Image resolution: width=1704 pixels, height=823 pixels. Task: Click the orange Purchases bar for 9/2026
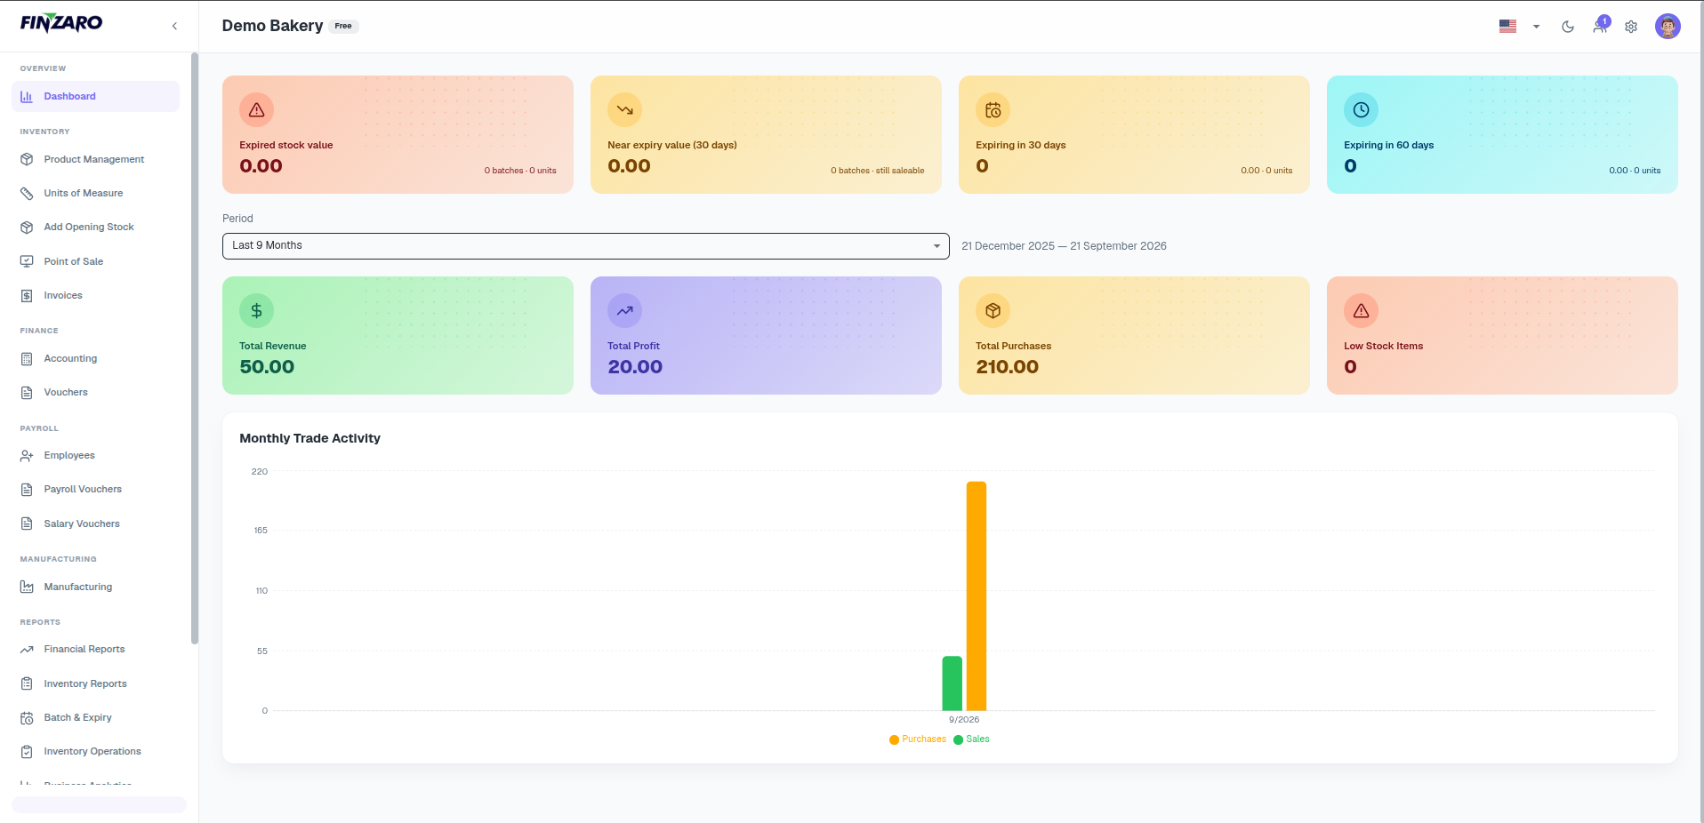coord(977,595)
